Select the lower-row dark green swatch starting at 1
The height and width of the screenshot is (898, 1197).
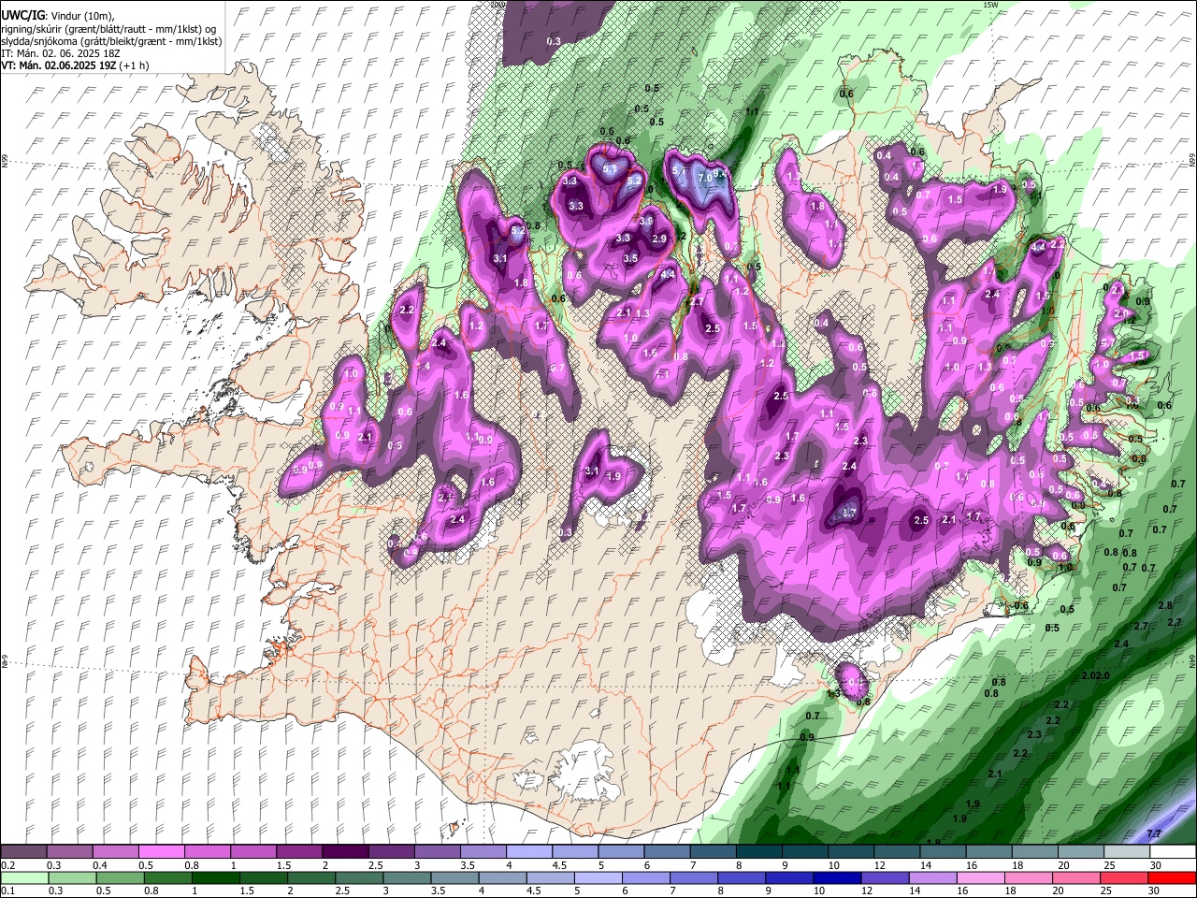[x=215, y=877]
